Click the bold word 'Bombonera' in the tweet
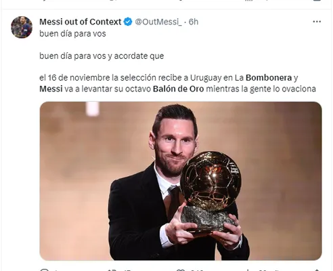 click(269, 78)
